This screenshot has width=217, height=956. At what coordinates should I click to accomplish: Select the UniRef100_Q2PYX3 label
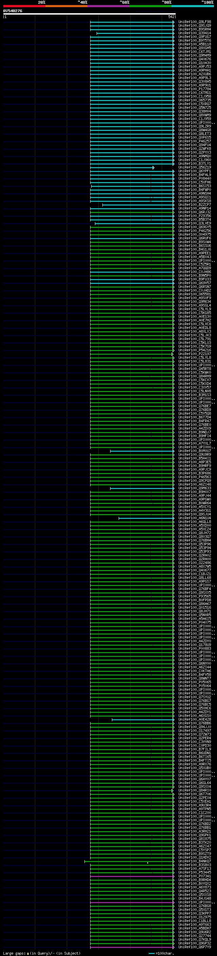tap(194, 153)
